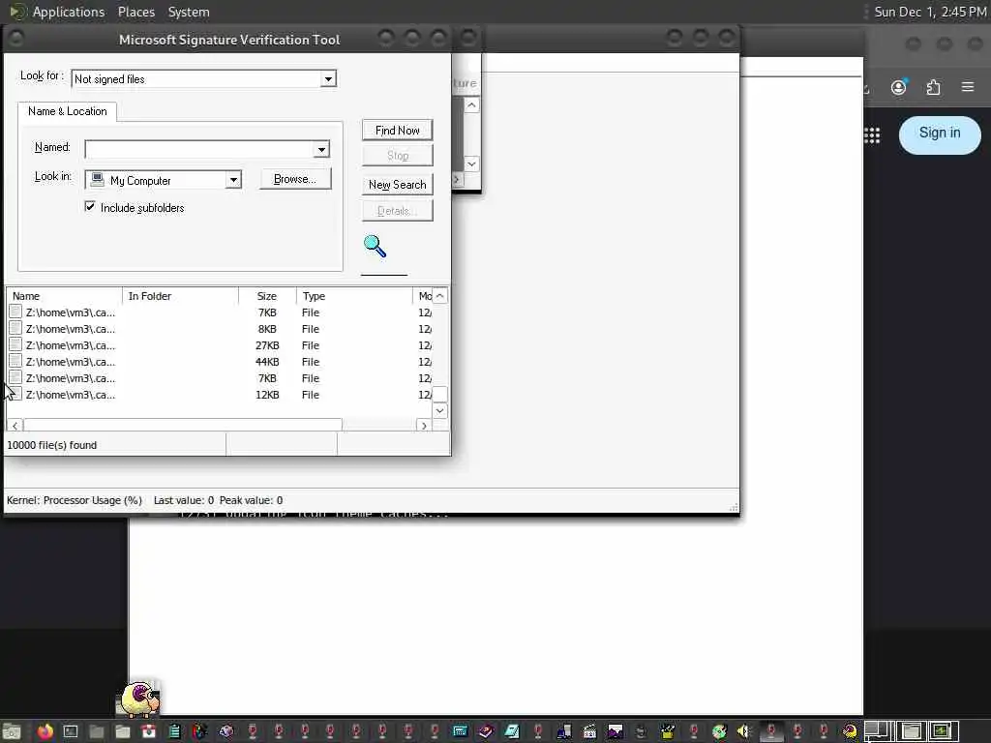Click the file icon in the 27KB row
Screen dimensions: 991x743
coord(15,345)
